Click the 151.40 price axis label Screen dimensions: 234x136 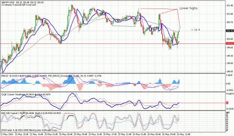pyautogui.click(x=230, y=6)
